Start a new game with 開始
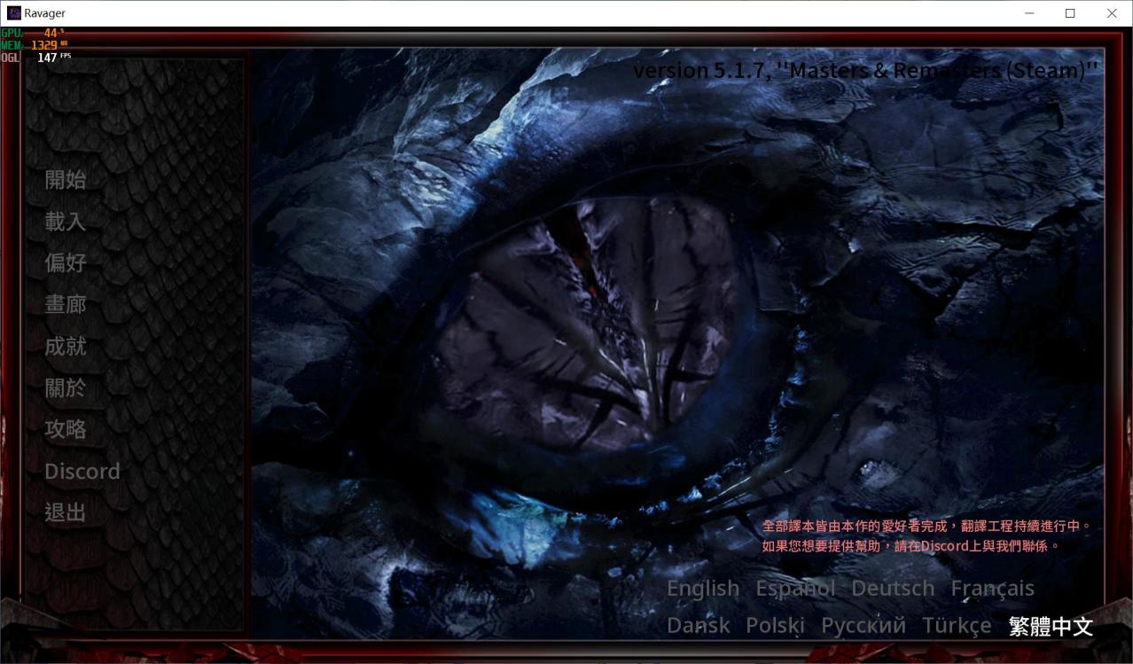This screenshot has height=664, width=1133. pyautogui.click(x=66, y=179)
